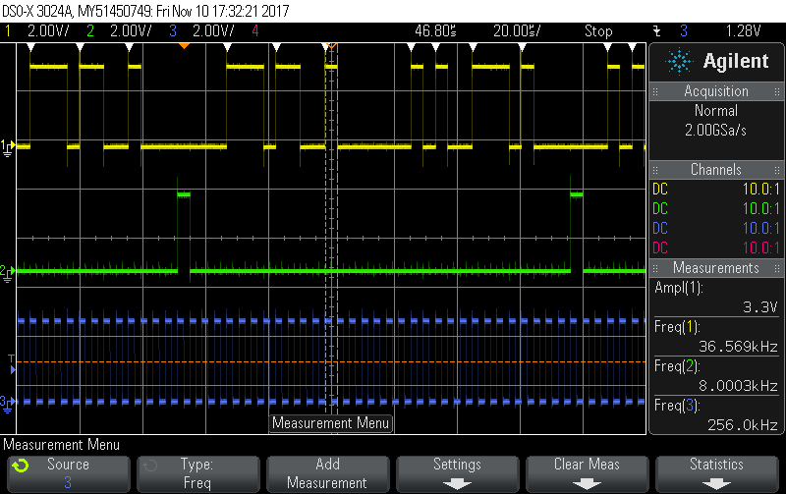Viewport: 786px width, 494px height.
Task: Click the yellow 10.0:1 probe ratio
Action: (x=761, y=190)
